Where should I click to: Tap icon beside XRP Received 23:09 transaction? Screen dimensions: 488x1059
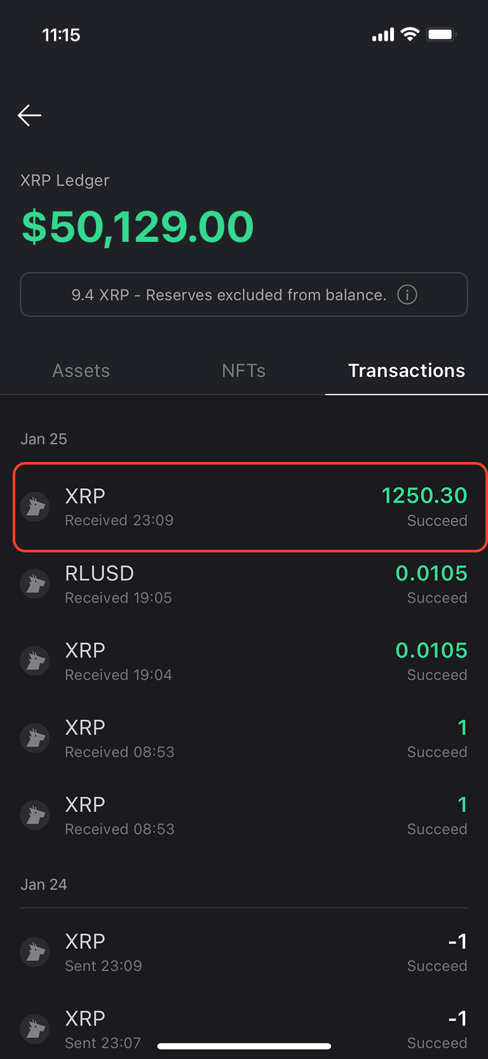point(36,507)
